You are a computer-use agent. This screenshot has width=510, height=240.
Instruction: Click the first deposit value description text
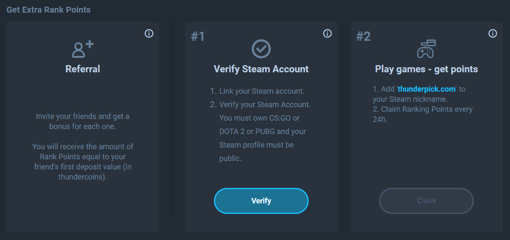pyautogui.click(x=83, y=162)
